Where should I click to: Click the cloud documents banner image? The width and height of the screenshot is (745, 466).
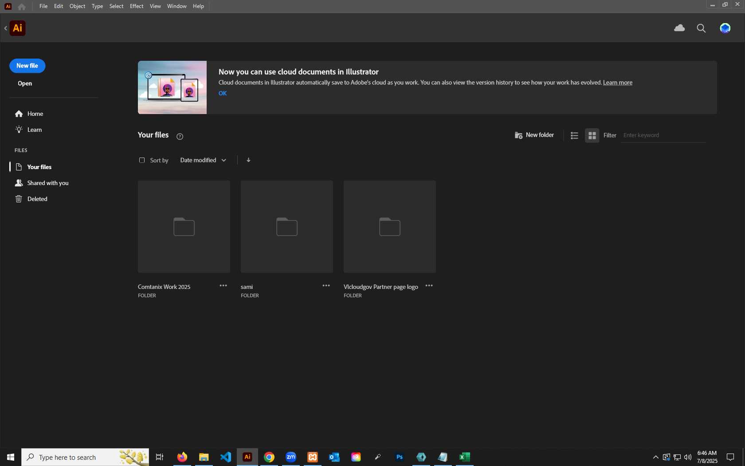tap(172, 87)
